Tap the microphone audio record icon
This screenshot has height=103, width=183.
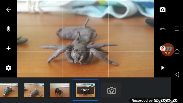[x=8, y=29]
